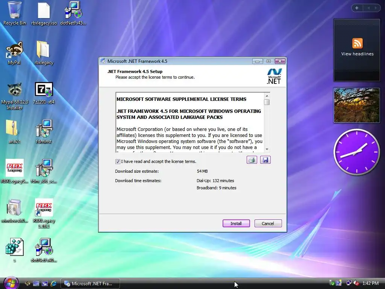This screenshot has width=385, height=289.
Task: Click the purple clock gadget
Action: tap(357, 152)
